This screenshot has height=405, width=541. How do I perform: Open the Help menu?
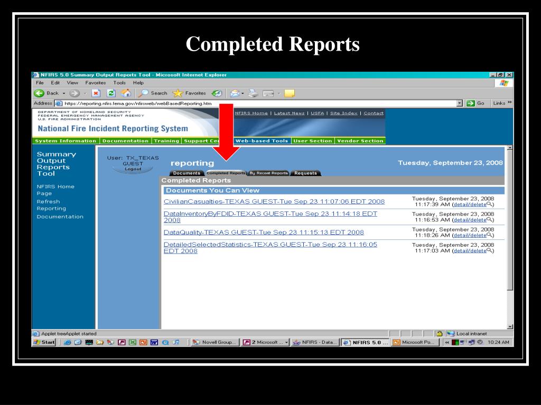pos(138,83)
